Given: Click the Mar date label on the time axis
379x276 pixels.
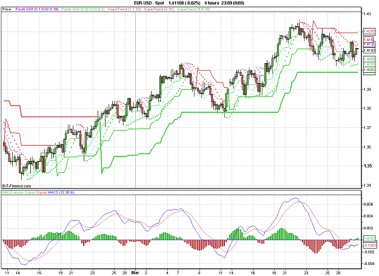Looking at the screenshot, I should point(135,273).
